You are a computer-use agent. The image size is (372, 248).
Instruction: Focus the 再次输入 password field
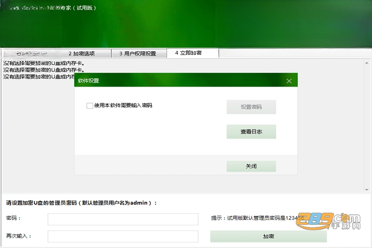point(123,236)
